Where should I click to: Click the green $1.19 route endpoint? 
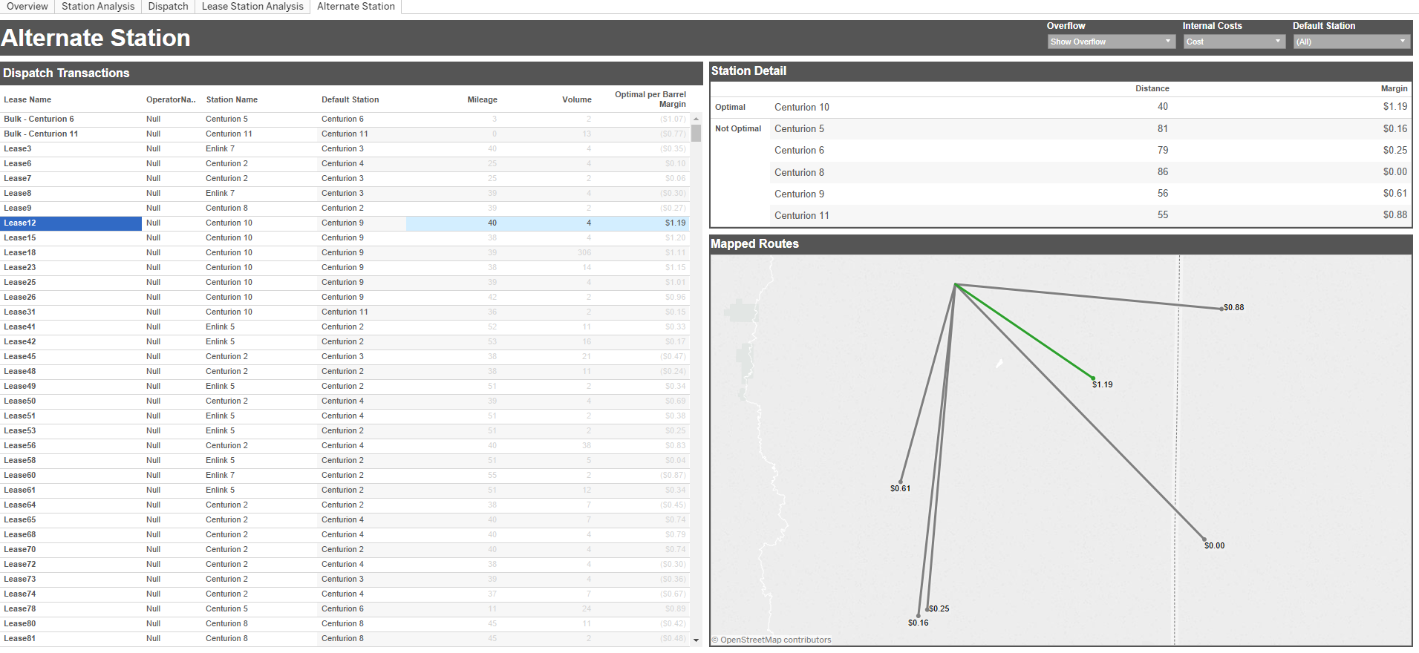(x=1093, y=378)
